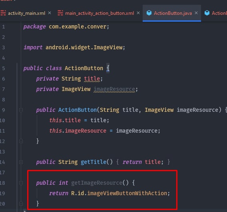
Task: Click the return keyword on line 19
Action: pos(58,194)
